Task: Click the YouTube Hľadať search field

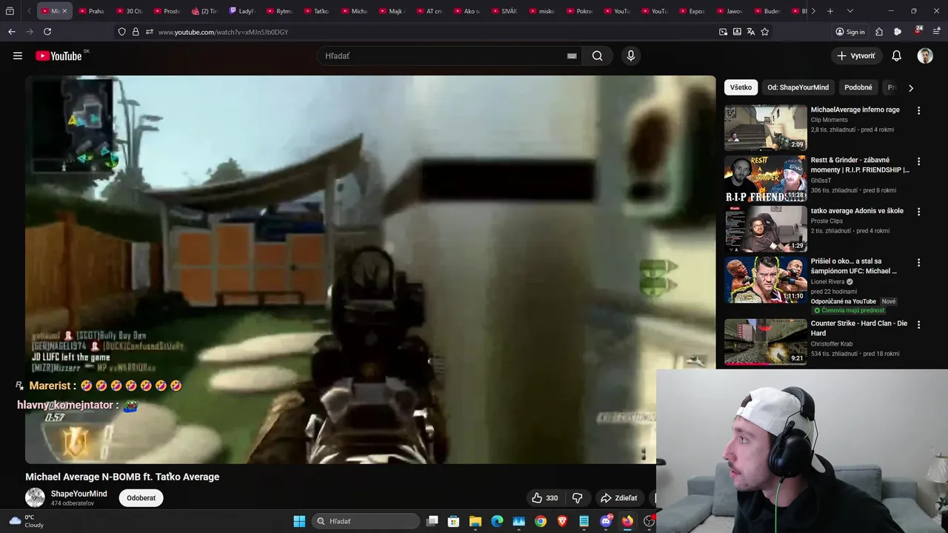Action: click(444, 56)
